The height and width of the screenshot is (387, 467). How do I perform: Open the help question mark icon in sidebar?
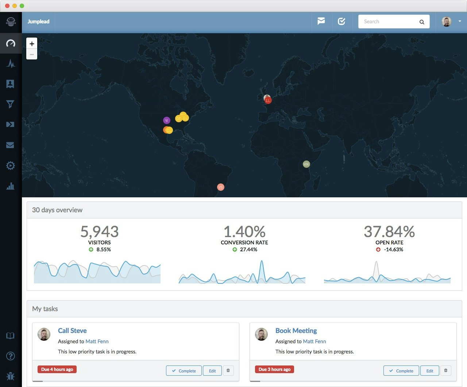point(11,356)
